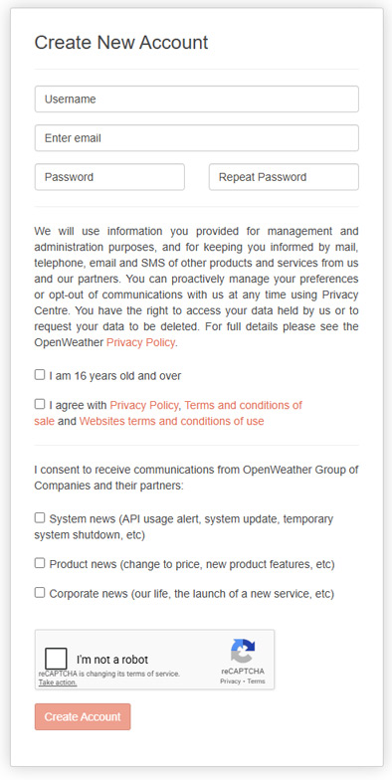Open Terms and conditions of sale link
Screen dimensions: 392x780
168,413
